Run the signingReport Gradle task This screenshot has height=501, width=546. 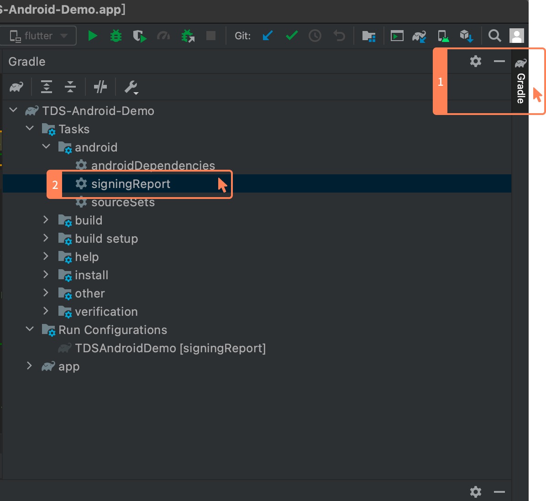[x=131, y=184]
